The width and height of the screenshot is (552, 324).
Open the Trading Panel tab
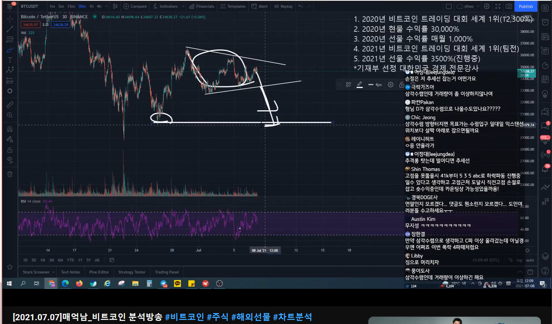pos(167,272)
